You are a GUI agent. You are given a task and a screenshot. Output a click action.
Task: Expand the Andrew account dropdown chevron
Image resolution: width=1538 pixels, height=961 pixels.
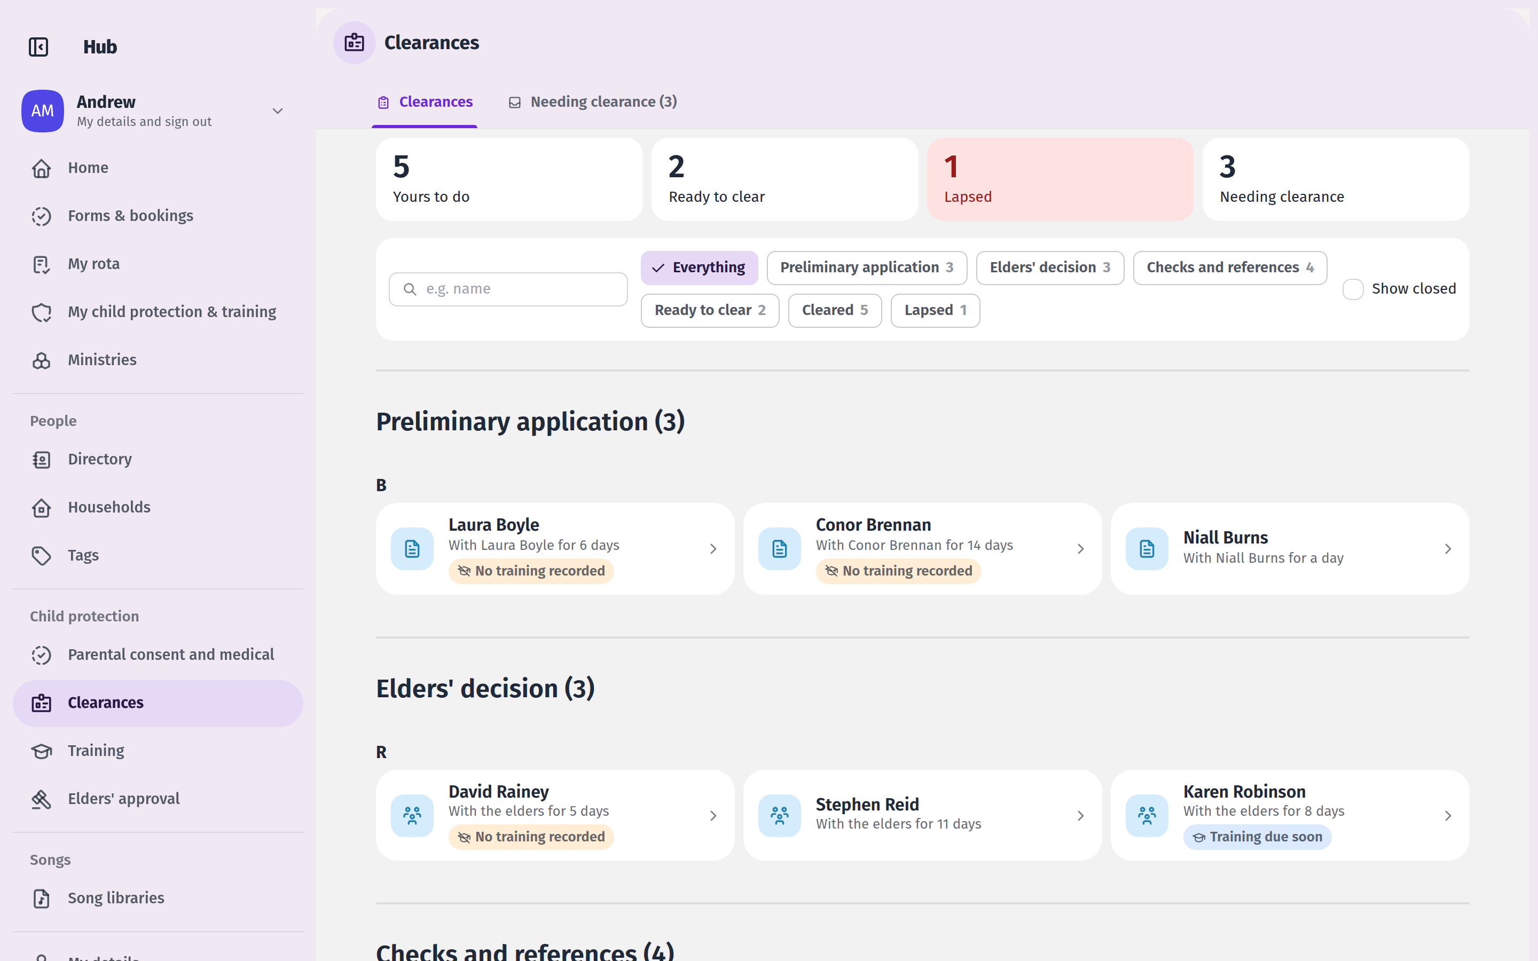pos(278,111)
